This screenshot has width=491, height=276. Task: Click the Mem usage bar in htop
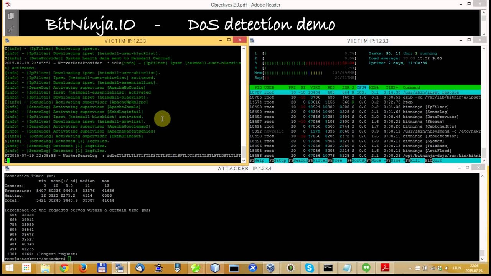click(x=305, y=73)
